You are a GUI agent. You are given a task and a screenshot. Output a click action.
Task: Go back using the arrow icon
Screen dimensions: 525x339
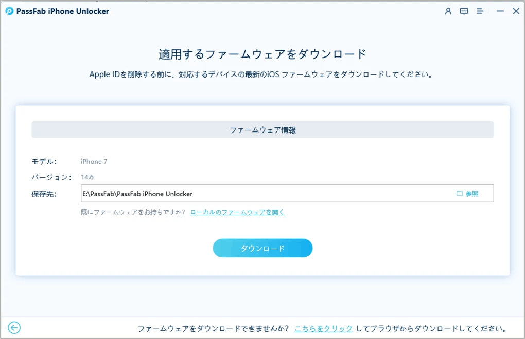point(14,328)
